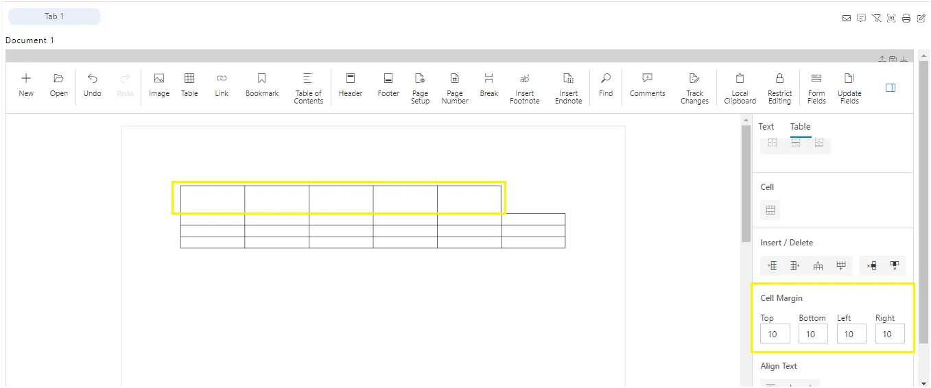Undo the last action
The height and width of the screenshot is (388, 931).
point(92,86)
